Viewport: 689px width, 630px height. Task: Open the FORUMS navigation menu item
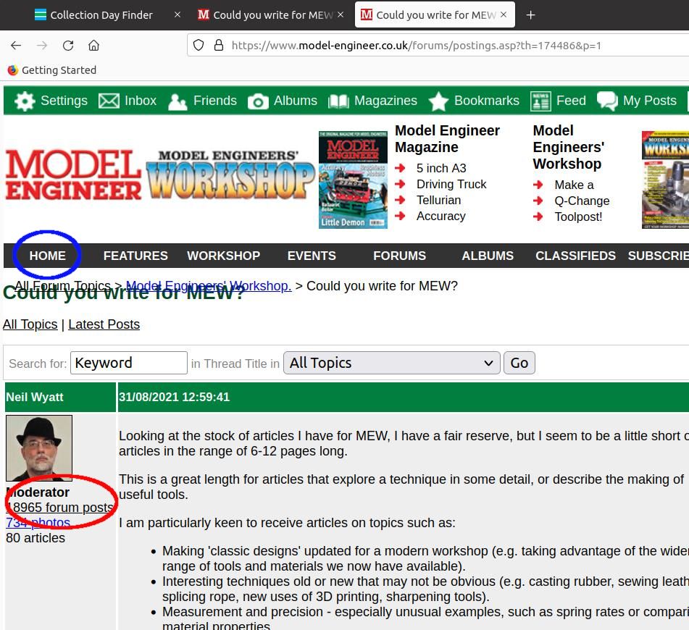(399, 256)
